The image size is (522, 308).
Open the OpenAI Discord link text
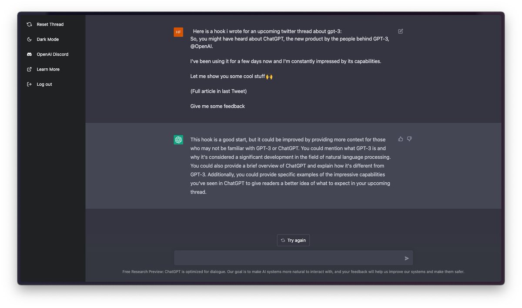click(x=52, y=54)
